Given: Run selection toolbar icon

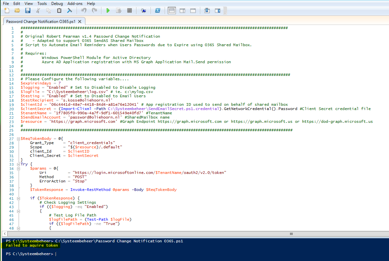Looking at the screenshot, I should coord(118,10).
